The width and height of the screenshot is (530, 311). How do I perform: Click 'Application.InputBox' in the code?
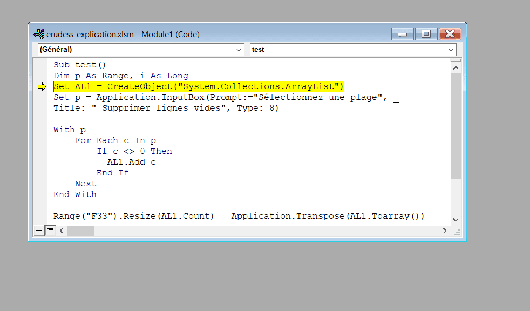point(151,97)
